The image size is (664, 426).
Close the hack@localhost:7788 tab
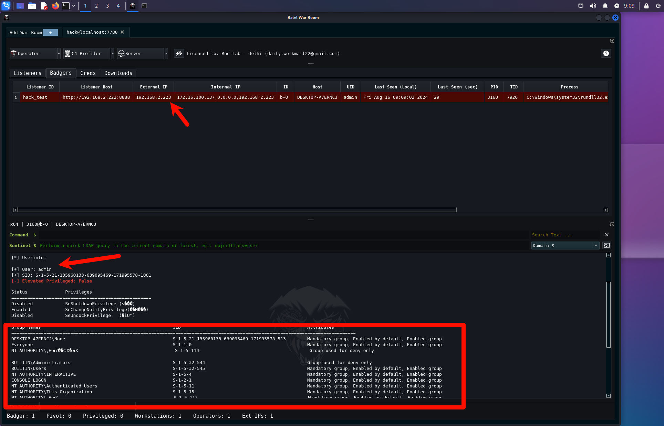122,32
